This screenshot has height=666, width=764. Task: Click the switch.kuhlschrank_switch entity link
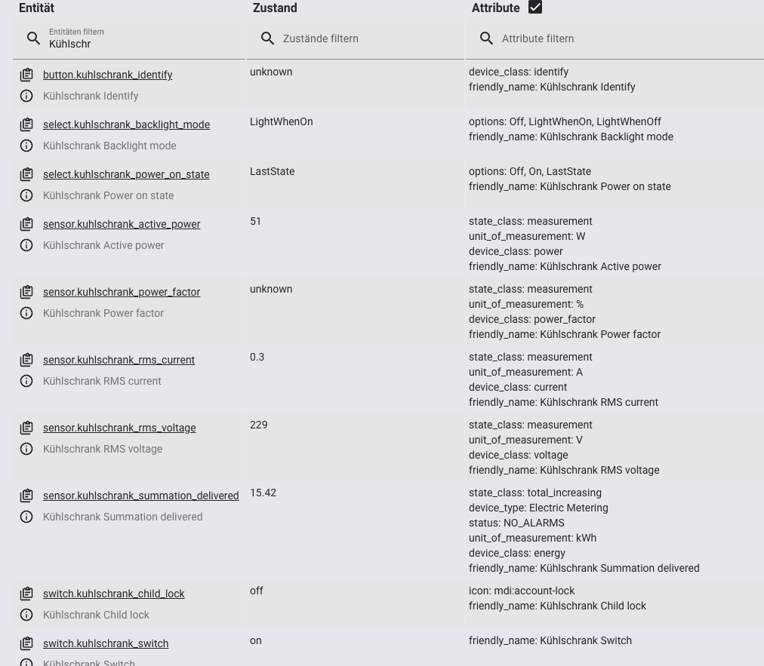coord(106,643)
